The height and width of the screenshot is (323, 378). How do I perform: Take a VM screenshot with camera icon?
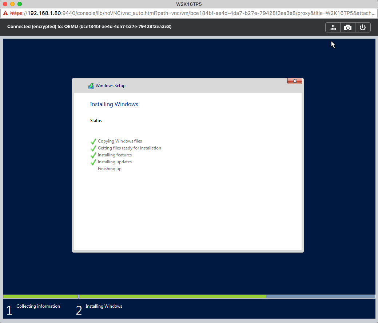coord(348,28)
